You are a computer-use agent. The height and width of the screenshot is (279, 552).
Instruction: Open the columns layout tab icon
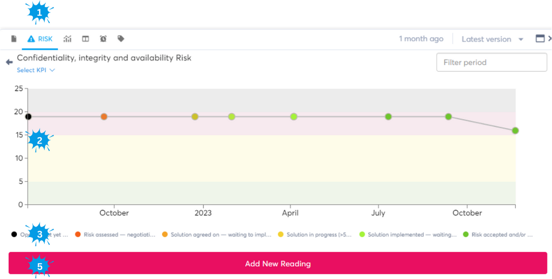pos(86,39)
